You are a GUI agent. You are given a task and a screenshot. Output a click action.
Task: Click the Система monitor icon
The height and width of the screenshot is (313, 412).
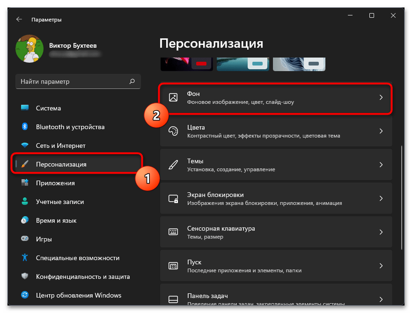coord(25,108)
